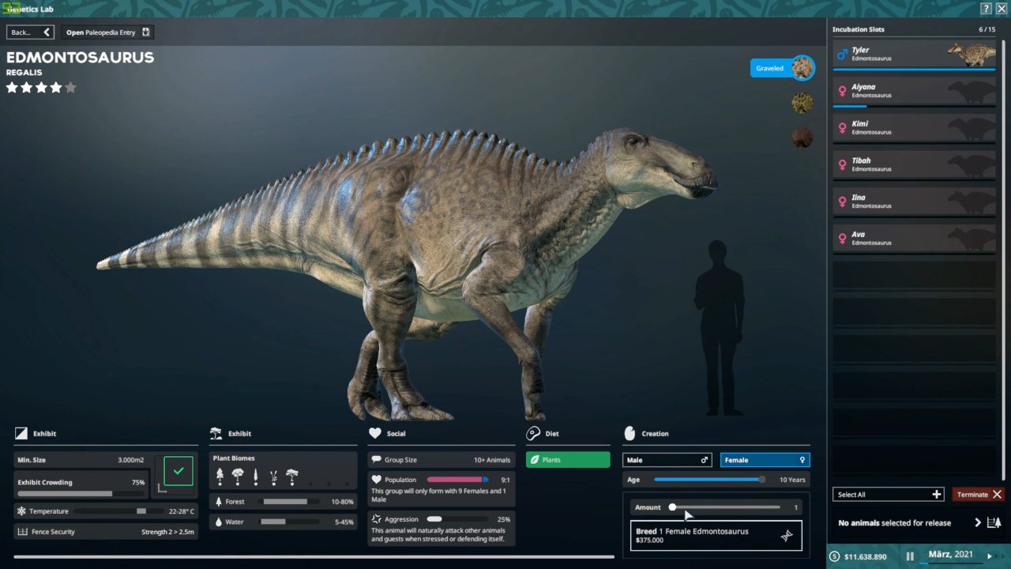Open the help question mark icon
The height and width of the screenshot is (569, 1011).
point(986,9)
